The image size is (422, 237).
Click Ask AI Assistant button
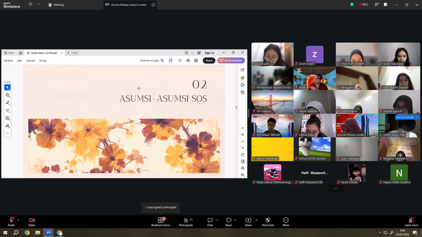tap(231, 61)
